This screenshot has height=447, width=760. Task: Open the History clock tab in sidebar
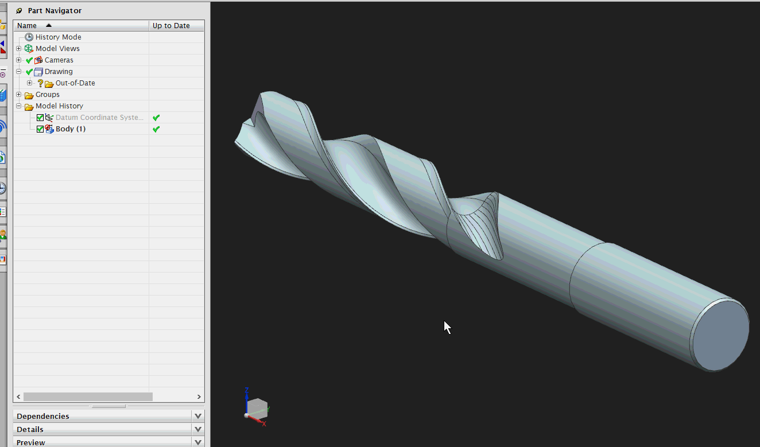coord(3,188)
